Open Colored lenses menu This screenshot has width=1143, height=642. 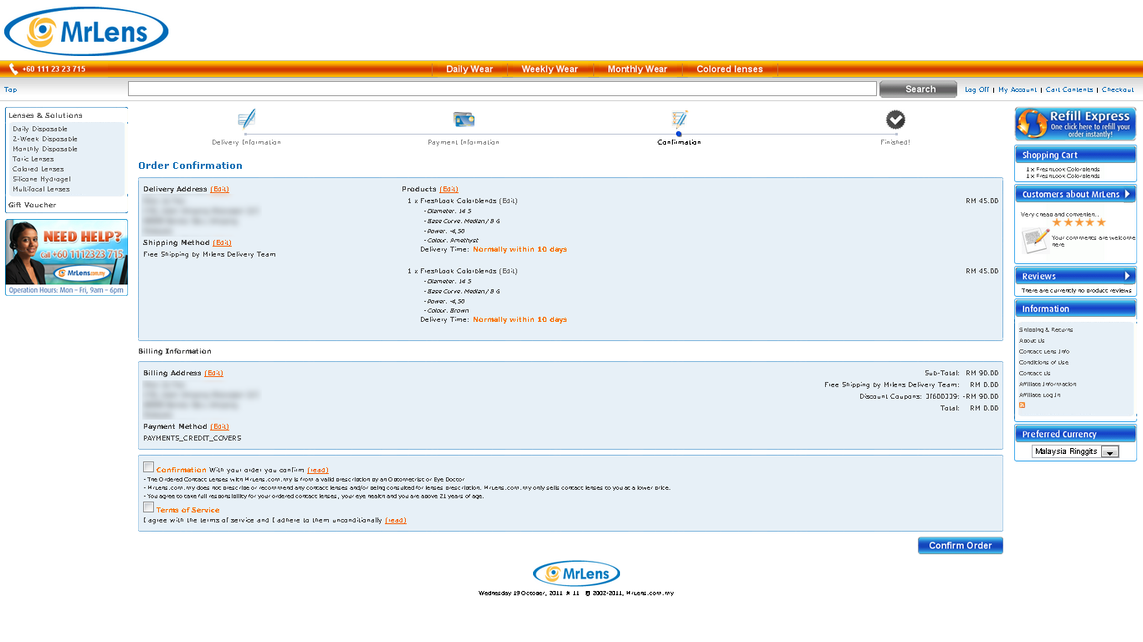pos(730,69)
